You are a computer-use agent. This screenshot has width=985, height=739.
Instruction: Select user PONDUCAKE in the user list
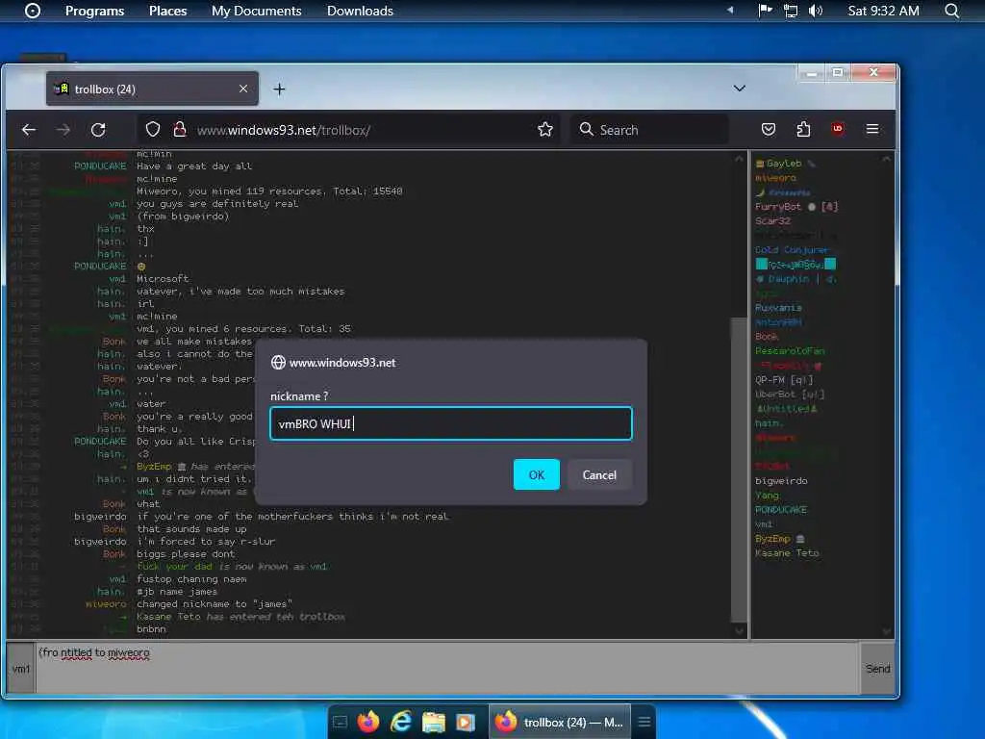(781, 510)
